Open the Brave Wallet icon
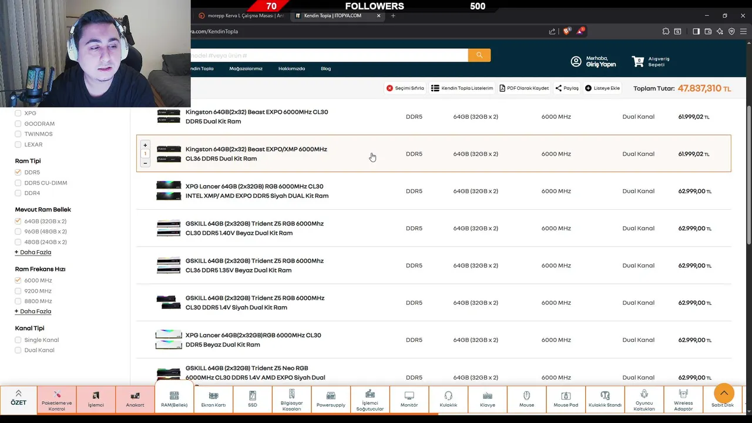 click(x=708, y=31)
